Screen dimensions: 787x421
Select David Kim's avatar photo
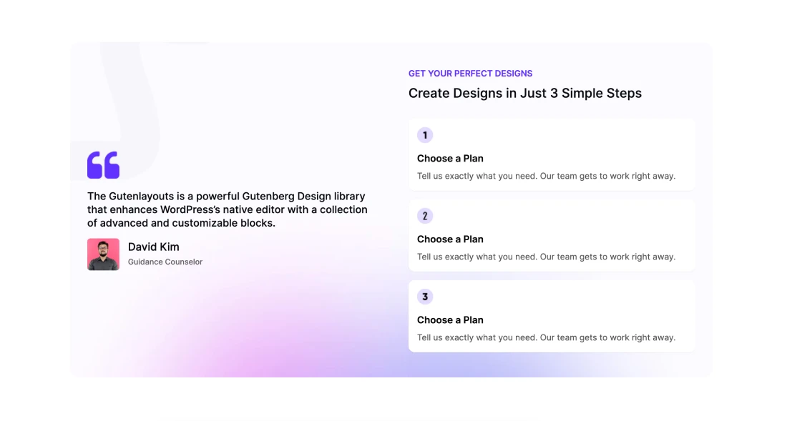click(x=103, y=254)
